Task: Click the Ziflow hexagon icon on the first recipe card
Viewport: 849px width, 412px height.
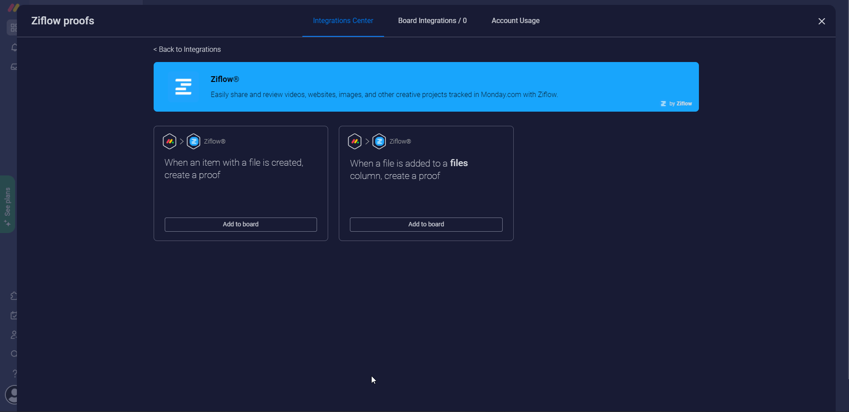Action: [194, 141]
